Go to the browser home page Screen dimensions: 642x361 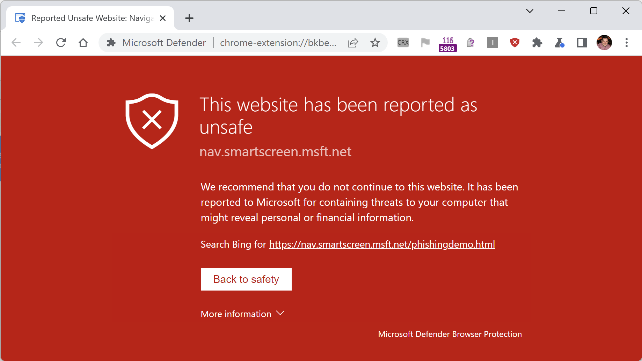pos(83,43)
